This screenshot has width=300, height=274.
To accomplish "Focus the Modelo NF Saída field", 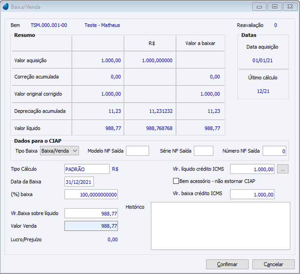I will (x=137, y=151).
